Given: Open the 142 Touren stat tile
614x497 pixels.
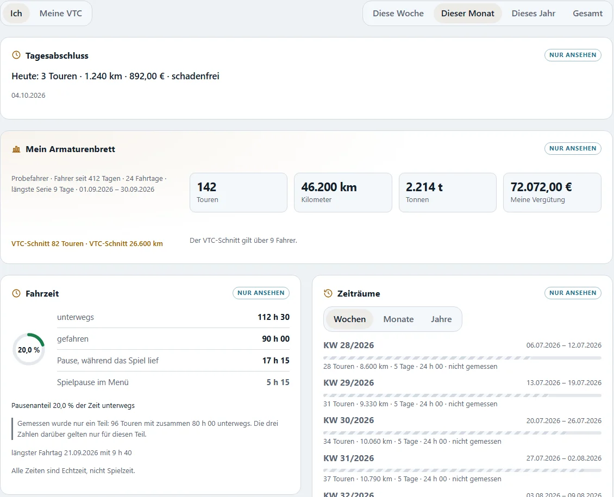Looking at the screenshot, I should click(x=239, y=192).
